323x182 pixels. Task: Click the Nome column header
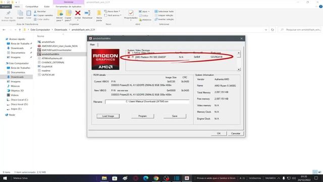click(40, 36)
